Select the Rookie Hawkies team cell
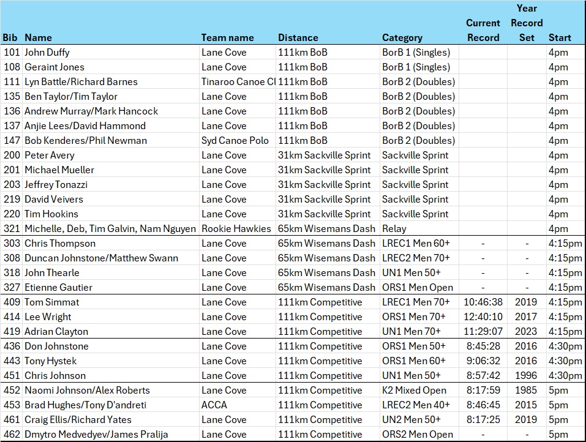 236,228
